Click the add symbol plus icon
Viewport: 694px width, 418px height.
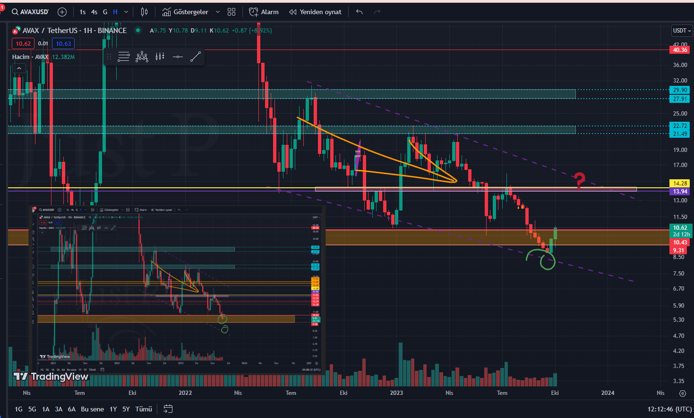[62, 12]
